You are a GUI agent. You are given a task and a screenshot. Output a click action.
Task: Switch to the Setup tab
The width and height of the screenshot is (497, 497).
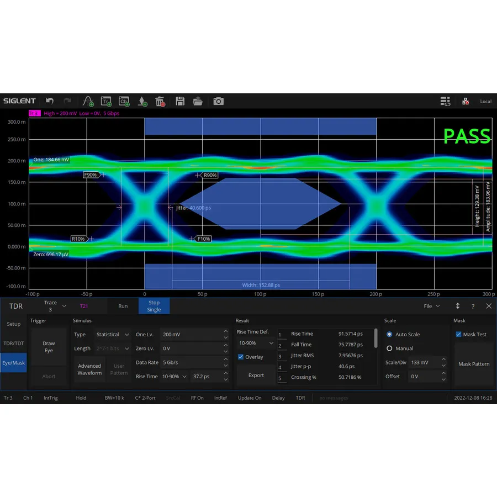point(13,324)
